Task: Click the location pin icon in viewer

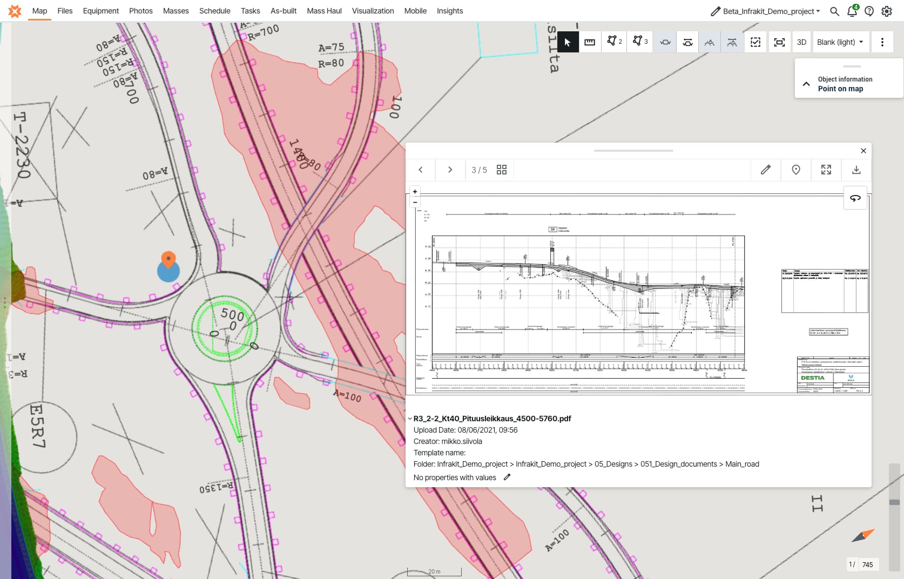Action: (x=796, y=170)
